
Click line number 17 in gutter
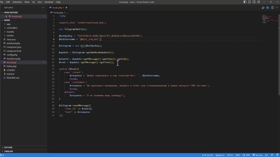pyautogui.click(x=53, y=69)
